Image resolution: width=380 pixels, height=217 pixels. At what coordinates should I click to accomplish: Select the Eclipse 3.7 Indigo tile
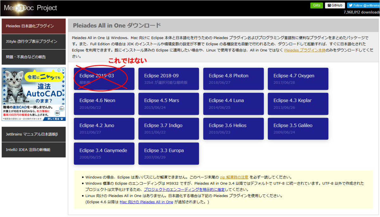click(x=169, y=129)
